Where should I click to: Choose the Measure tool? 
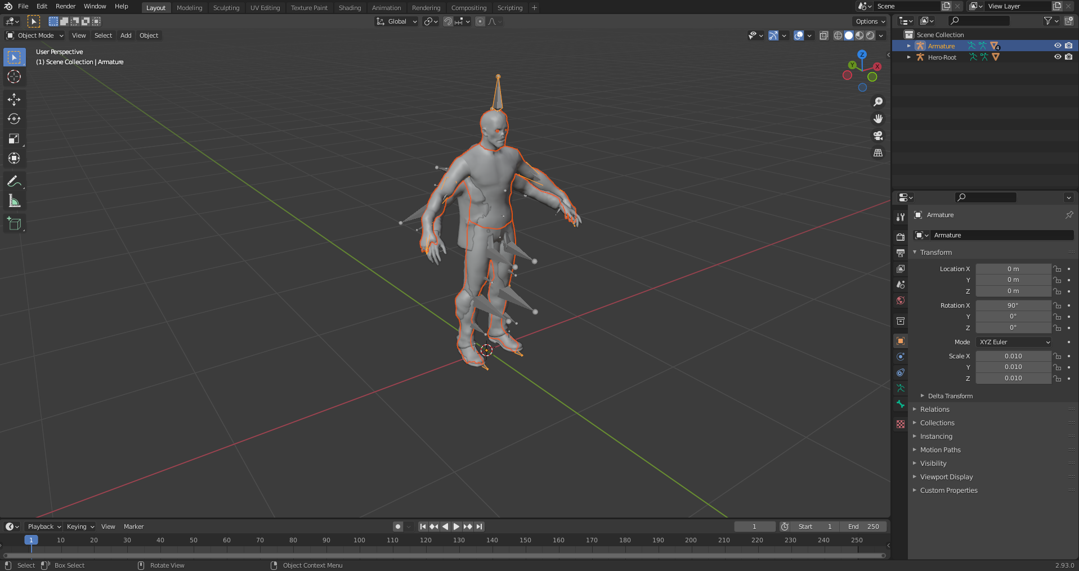pos(14,201)
